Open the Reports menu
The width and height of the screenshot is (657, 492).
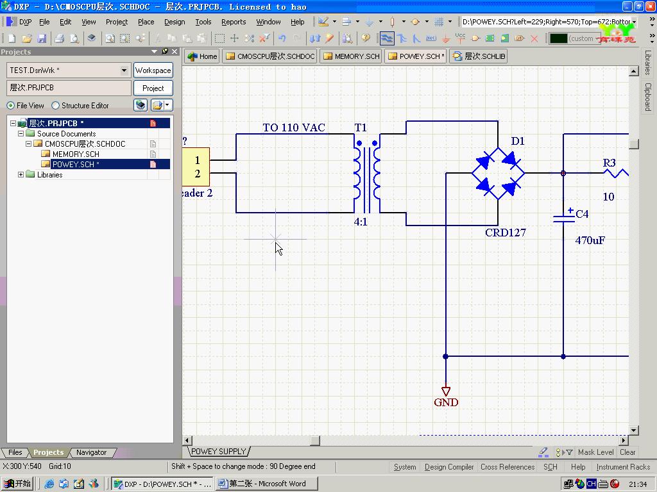[x=234, y=22]
